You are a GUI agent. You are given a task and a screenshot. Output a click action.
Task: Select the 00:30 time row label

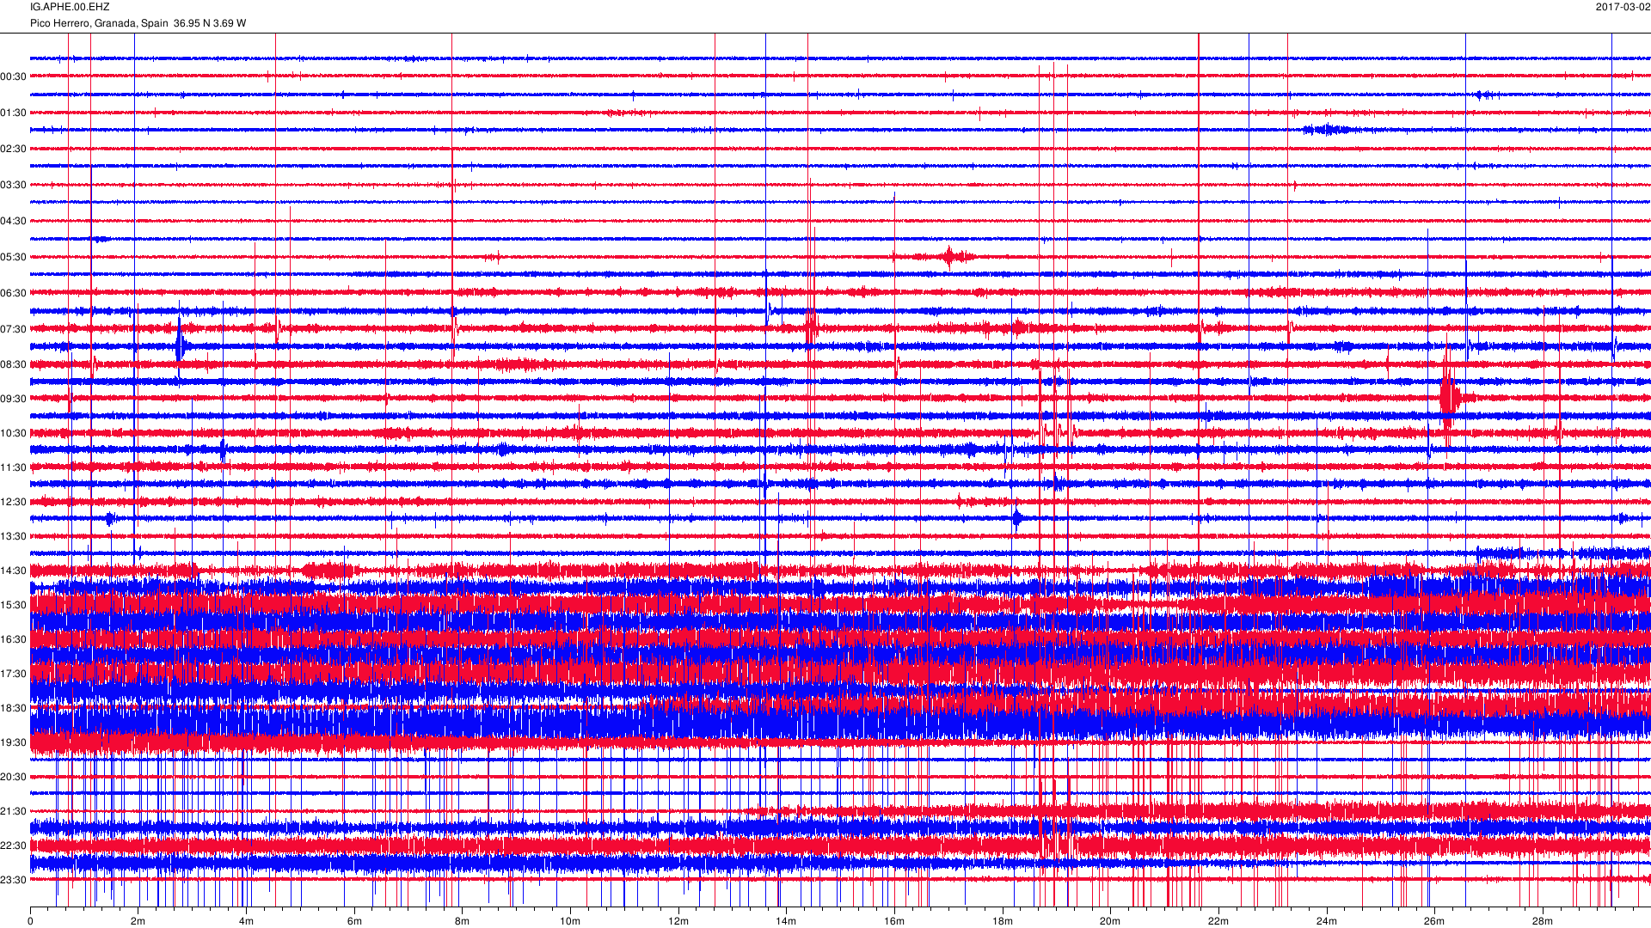14,76
